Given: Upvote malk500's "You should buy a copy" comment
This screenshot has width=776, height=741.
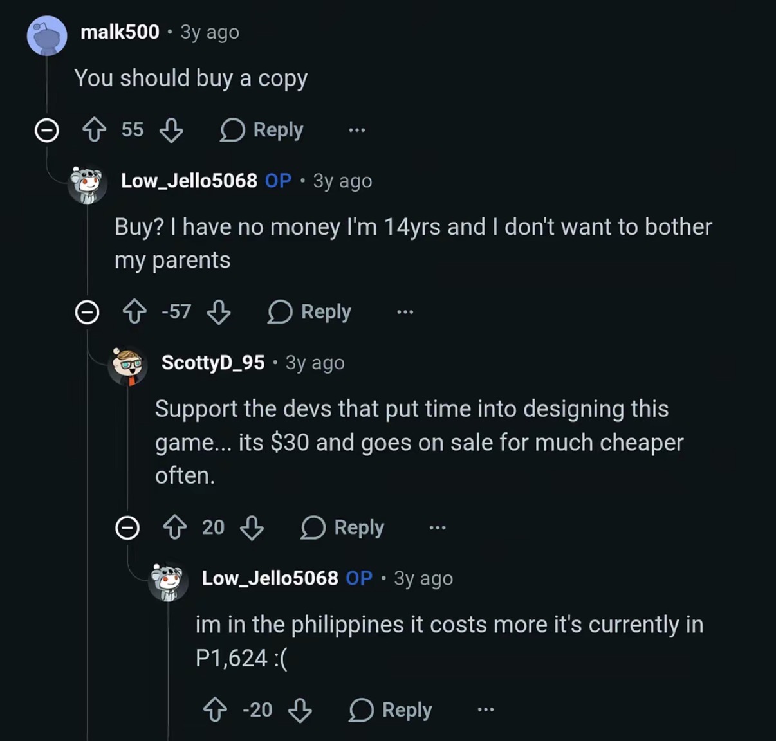Looking at the screenshot, I should coord(95,130).
